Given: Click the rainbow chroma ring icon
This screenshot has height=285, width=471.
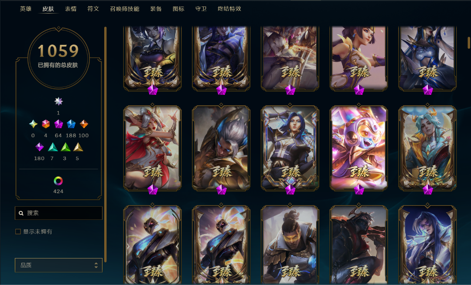Looking at the screenshot, I should (x=58, y=181).
